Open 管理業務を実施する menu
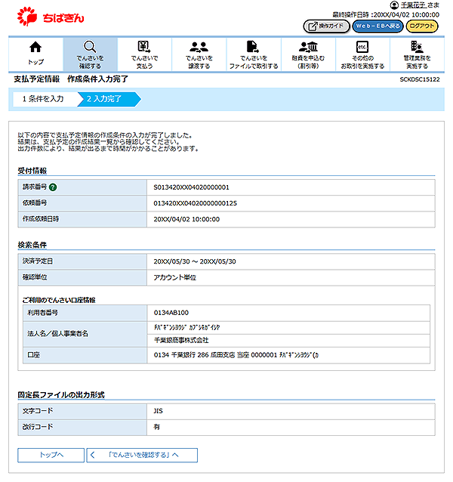This screenshot has height=482, width=453. (417, 54)
